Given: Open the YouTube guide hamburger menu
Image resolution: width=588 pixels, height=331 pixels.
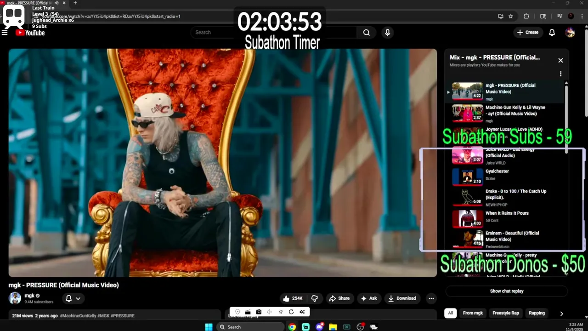Looking at the screenshot, I should click(x=5, y=33).
